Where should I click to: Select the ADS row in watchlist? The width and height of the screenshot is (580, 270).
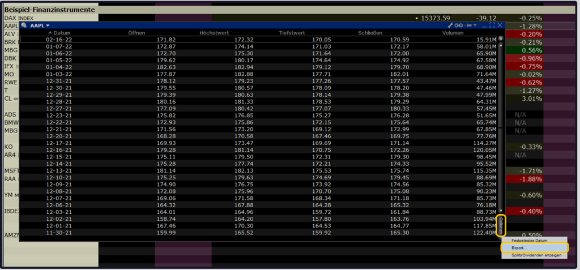click(x=10, y=115)
